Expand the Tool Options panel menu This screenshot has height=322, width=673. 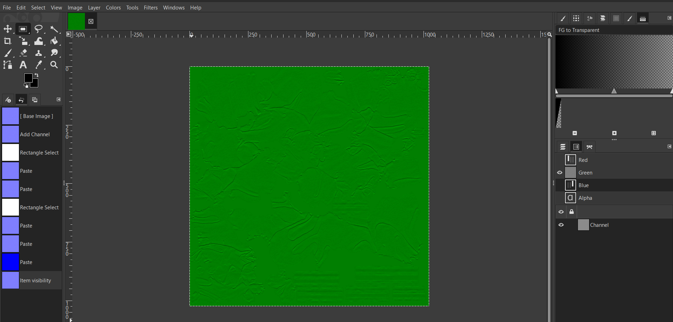coord(59,99)
